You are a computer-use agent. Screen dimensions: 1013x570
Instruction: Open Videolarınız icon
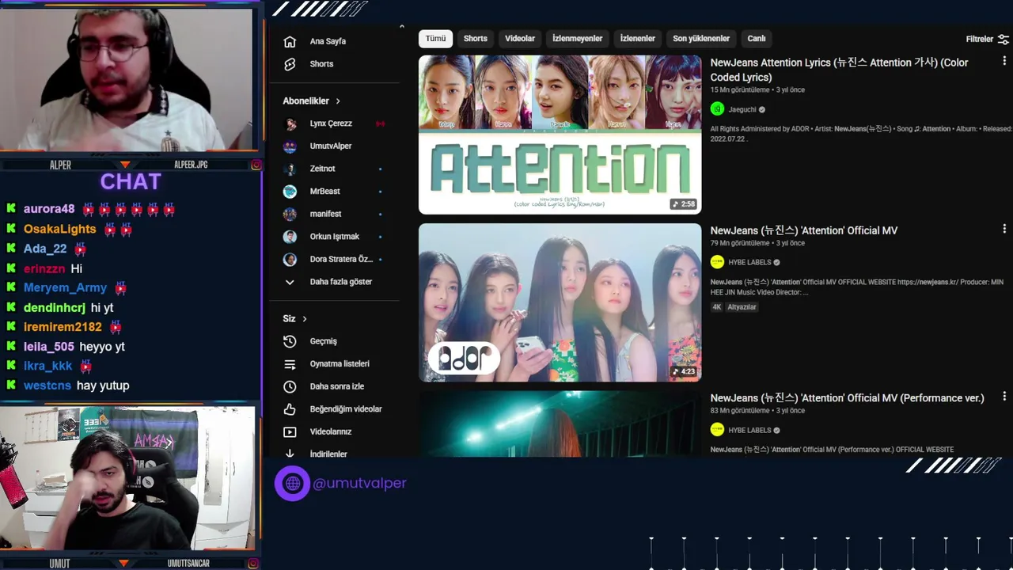point(290,432)
